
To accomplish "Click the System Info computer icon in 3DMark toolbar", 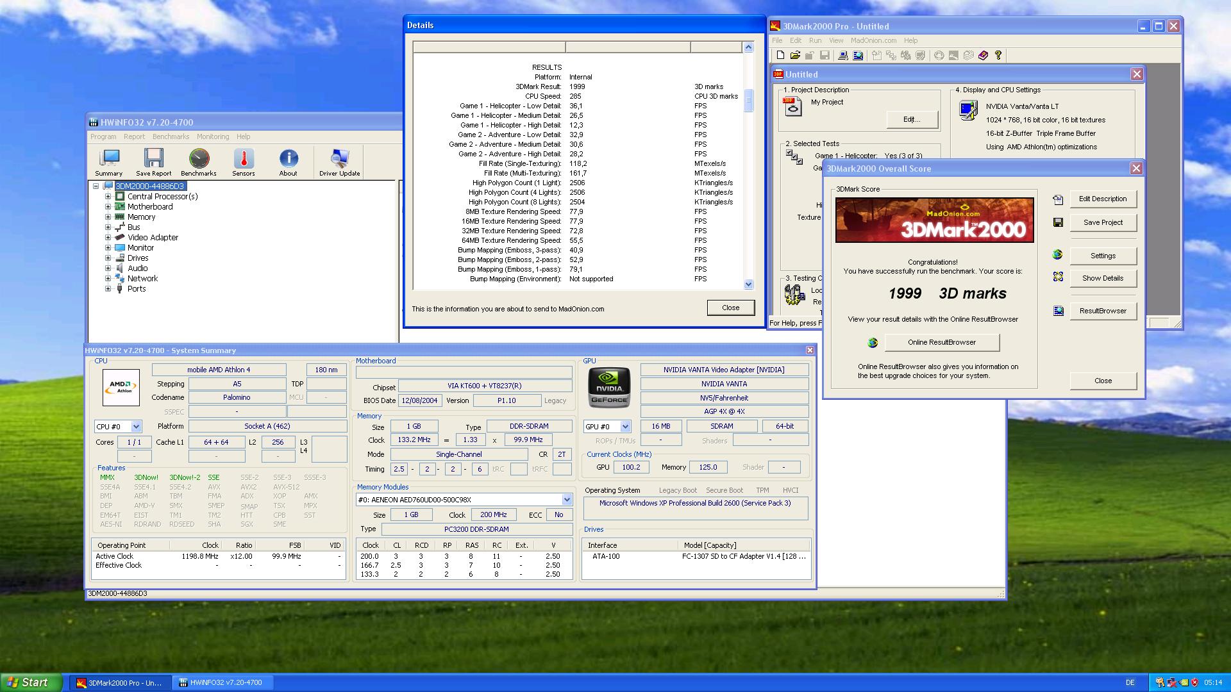I will [x=843, y=56].
